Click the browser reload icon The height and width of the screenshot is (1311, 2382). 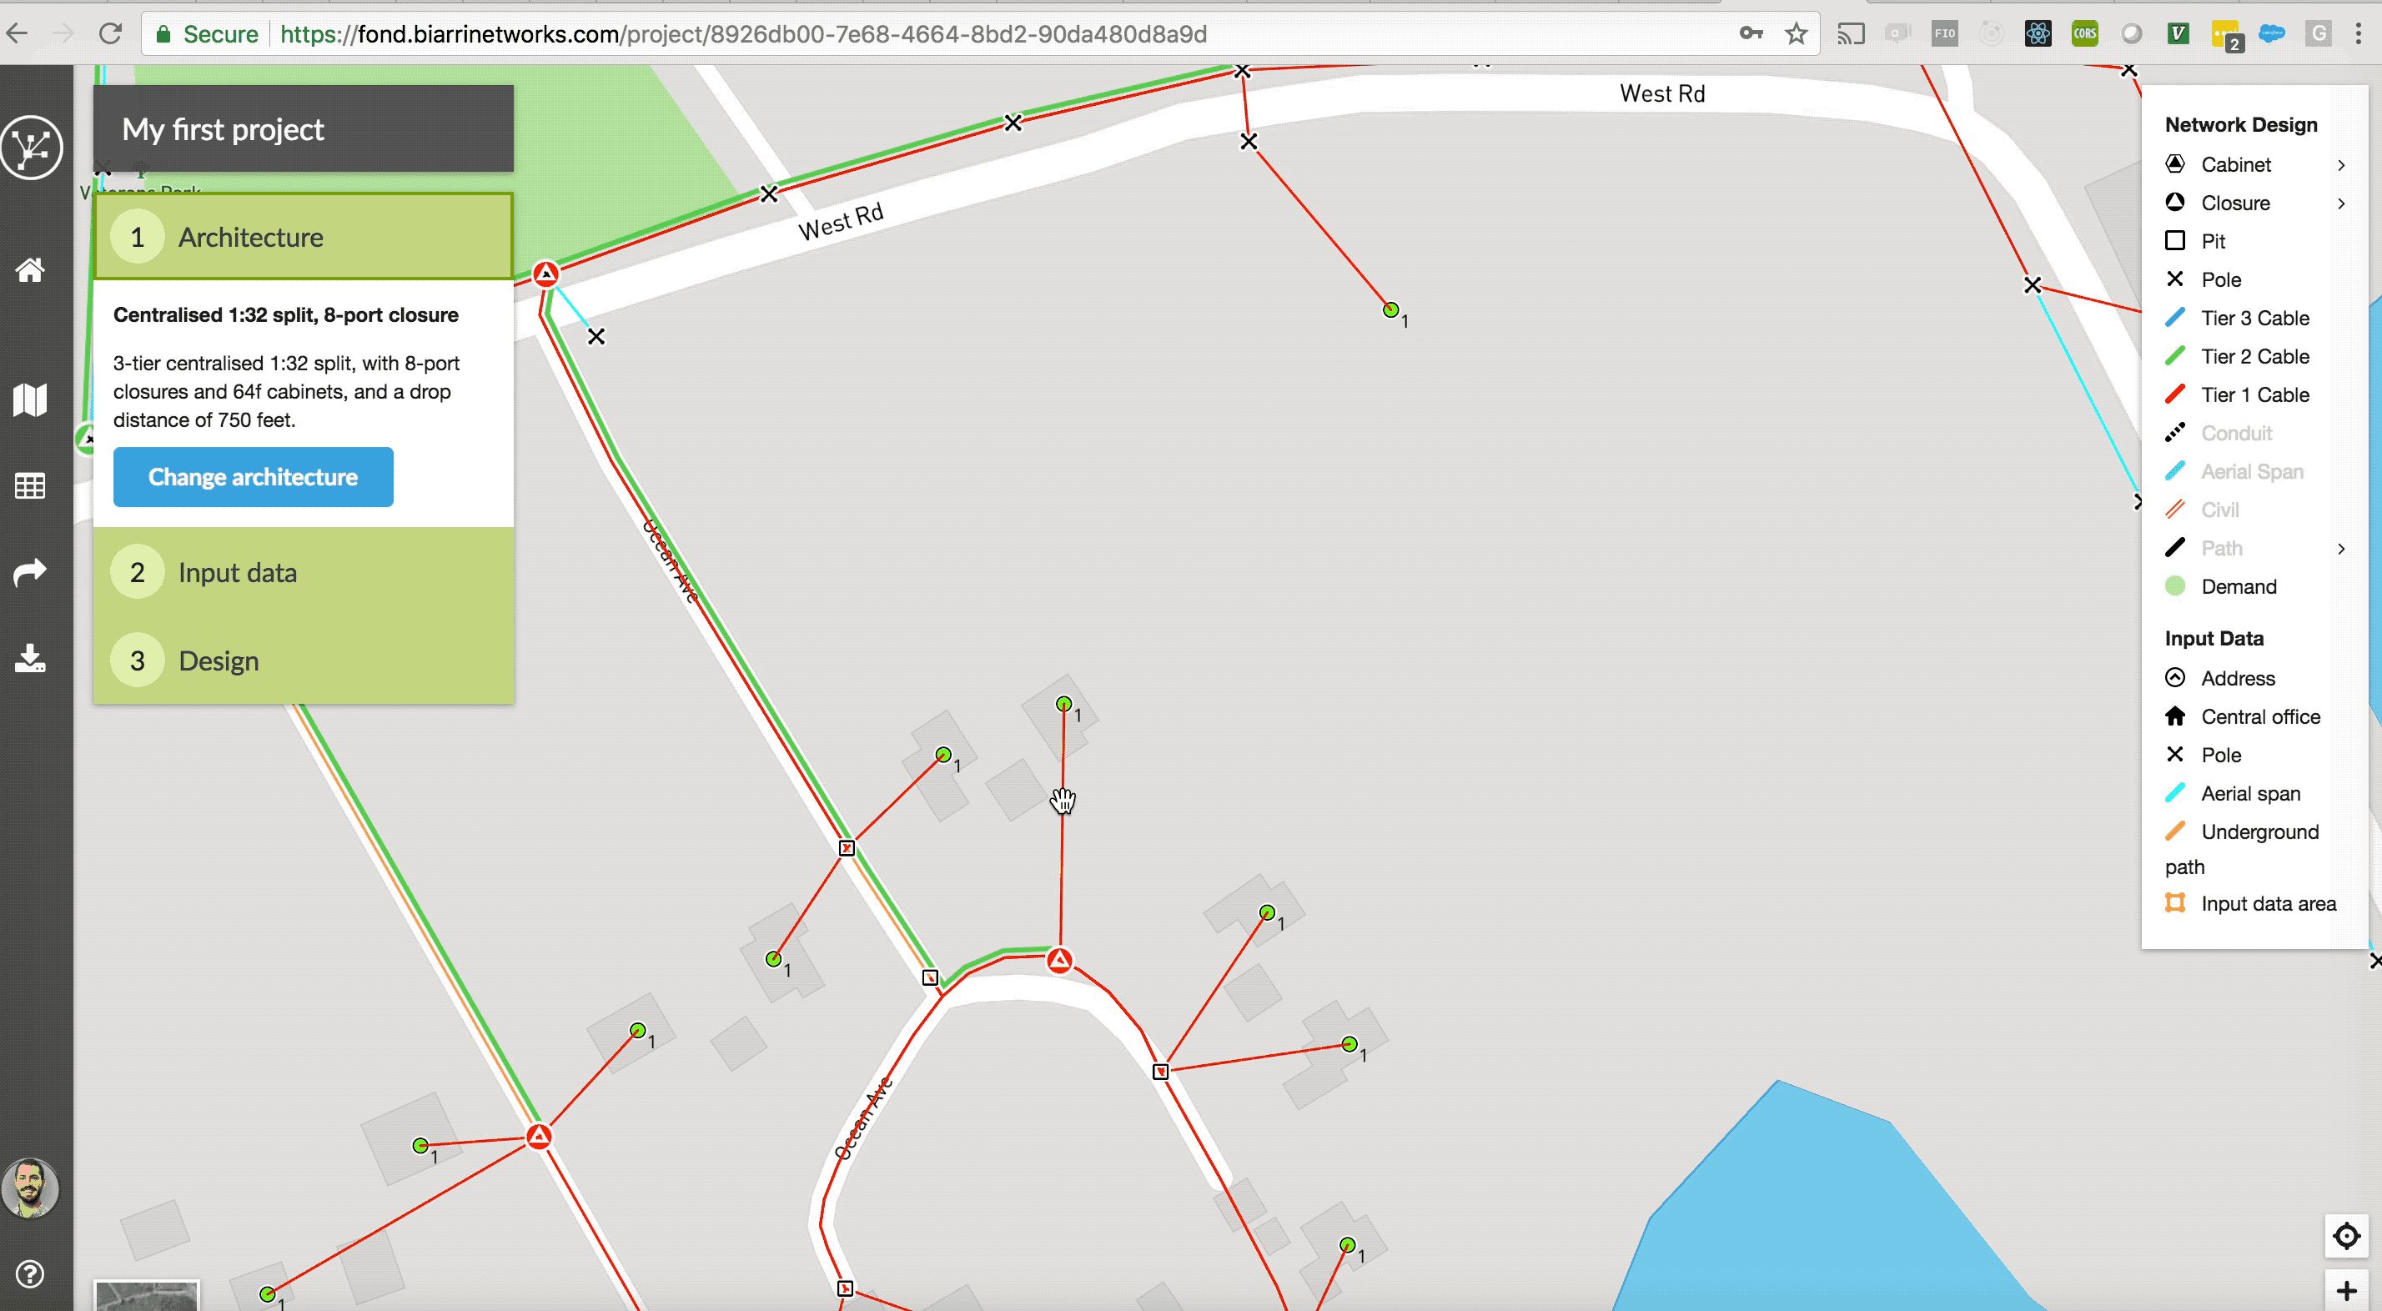click(110, 34)
